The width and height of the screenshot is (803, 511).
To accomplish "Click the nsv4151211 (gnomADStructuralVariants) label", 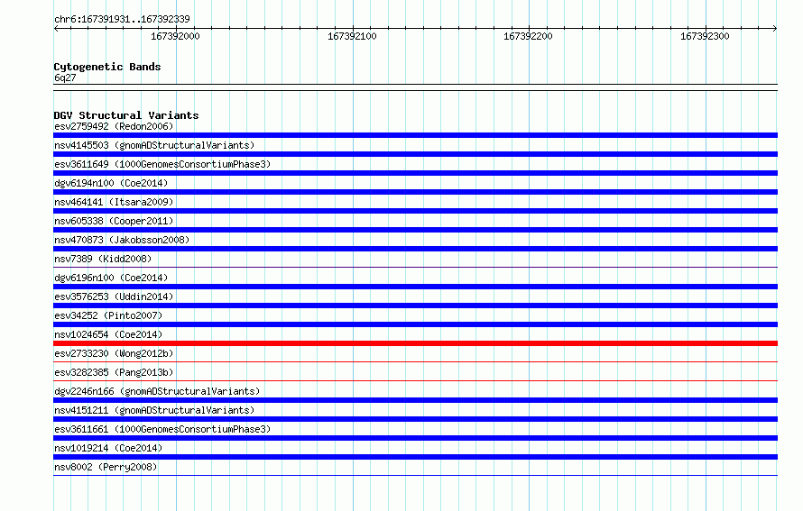I will 154,410.
